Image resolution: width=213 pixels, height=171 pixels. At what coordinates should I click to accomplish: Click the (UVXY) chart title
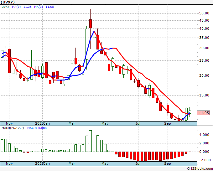(8, 2)
